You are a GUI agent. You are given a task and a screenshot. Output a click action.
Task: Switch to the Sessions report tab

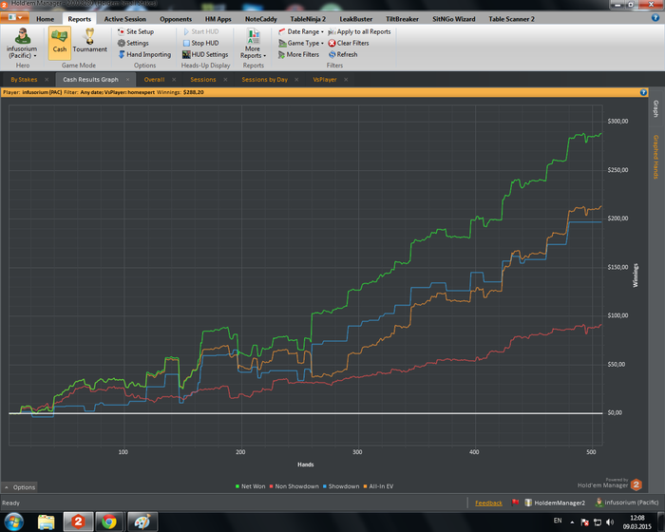pos(203,80)
